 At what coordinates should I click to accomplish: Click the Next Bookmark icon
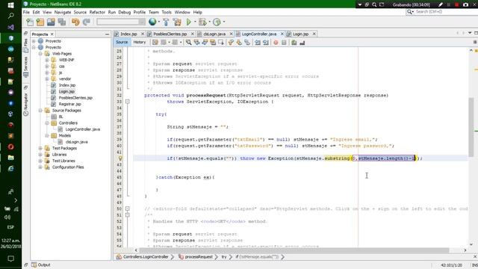tap(239, 43)
